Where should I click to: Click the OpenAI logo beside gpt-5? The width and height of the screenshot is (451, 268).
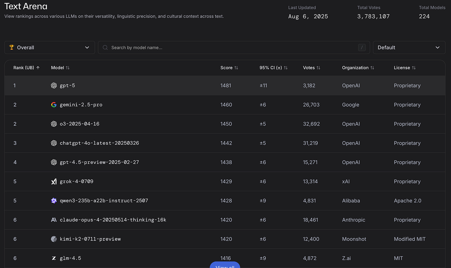coord(54,86)
